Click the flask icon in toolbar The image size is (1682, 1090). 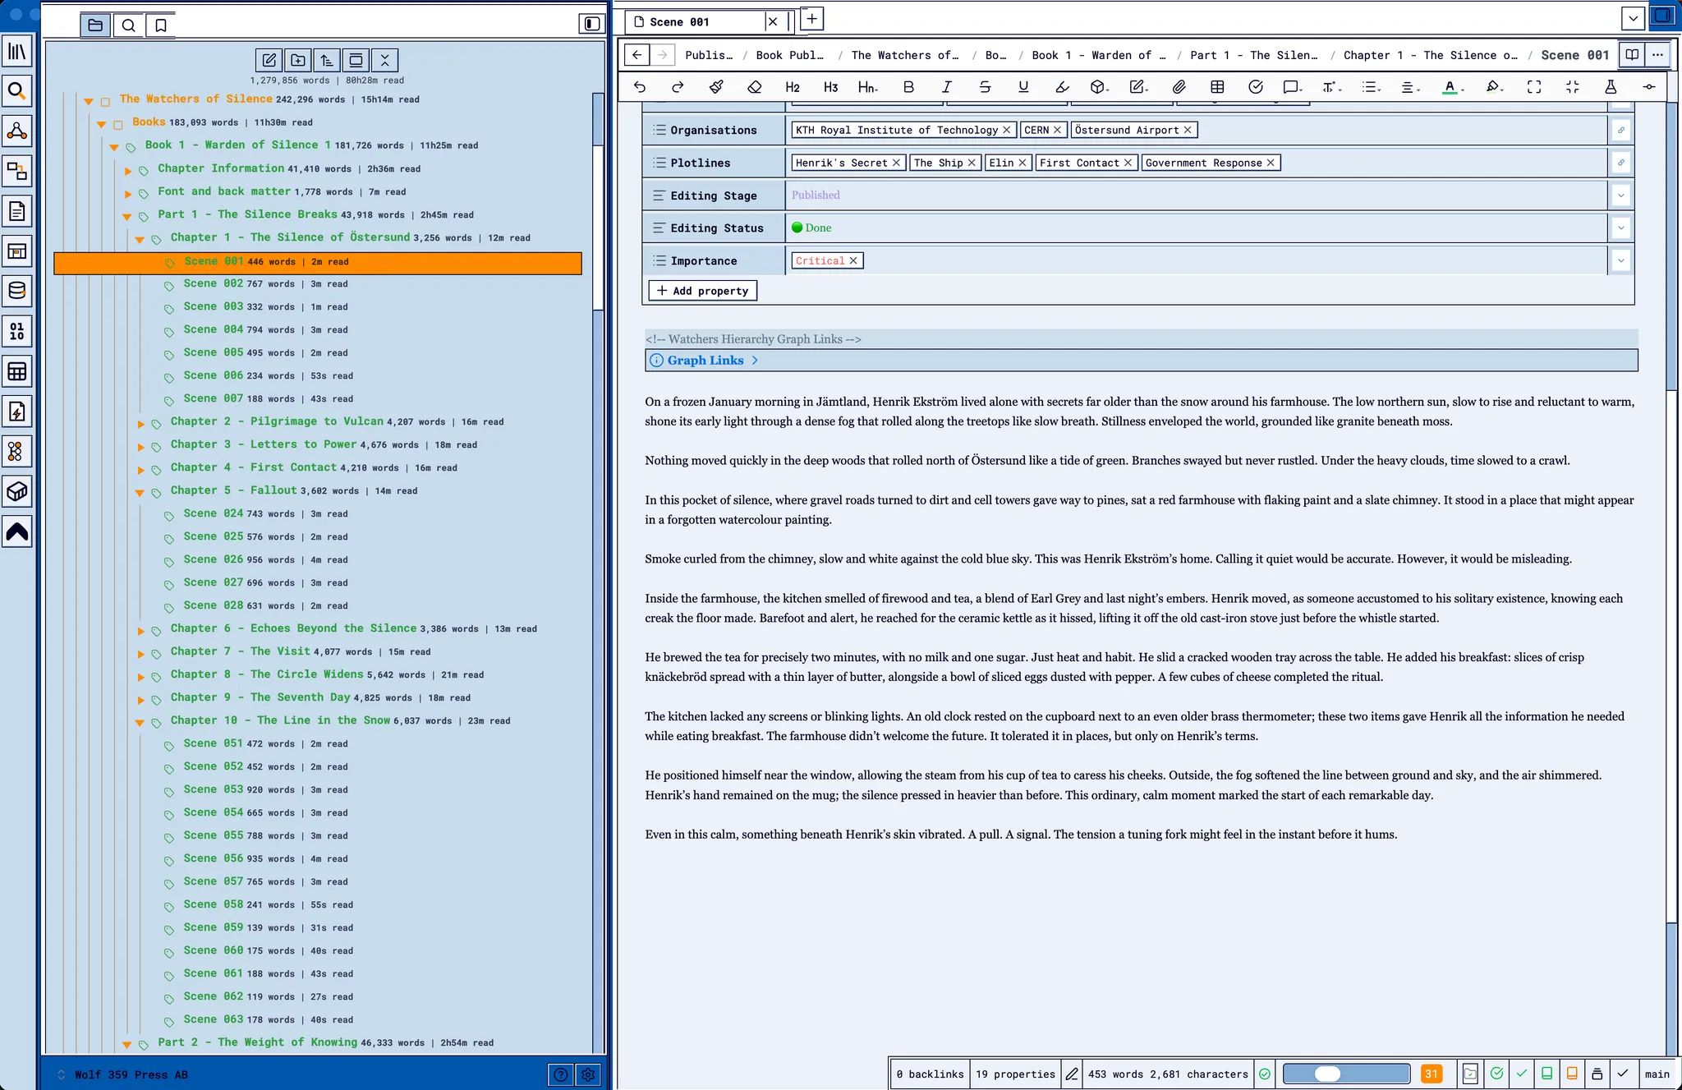1611,87
